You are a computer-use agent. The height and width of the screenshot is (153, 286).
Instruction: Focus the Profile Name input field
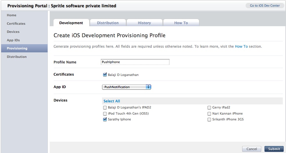point(135,62)
